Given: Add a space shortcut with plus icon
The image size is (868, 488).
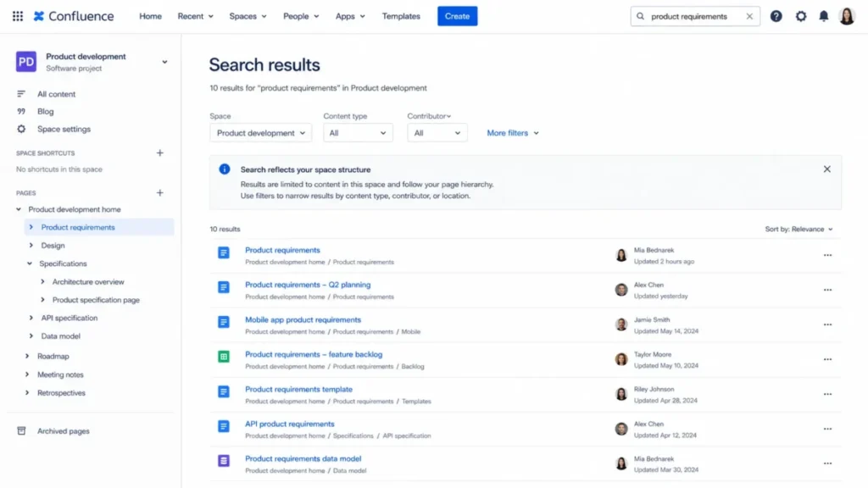Looking at the screenshot, I should [160, 152].
